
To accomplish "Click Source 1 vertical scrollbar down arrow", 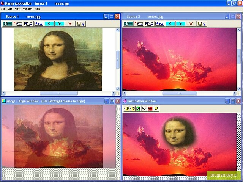I will (118, 89).
